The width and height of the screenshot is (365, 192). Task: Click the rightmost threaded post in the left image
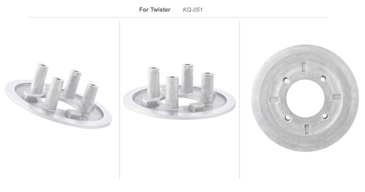point(88,99)
